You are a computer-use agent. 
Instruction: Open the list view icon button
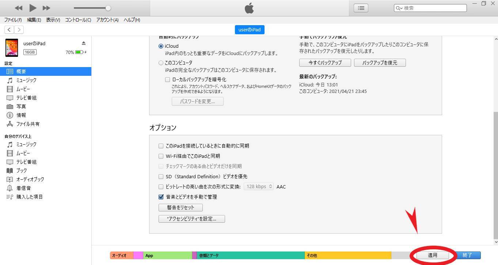click(361, 8)
